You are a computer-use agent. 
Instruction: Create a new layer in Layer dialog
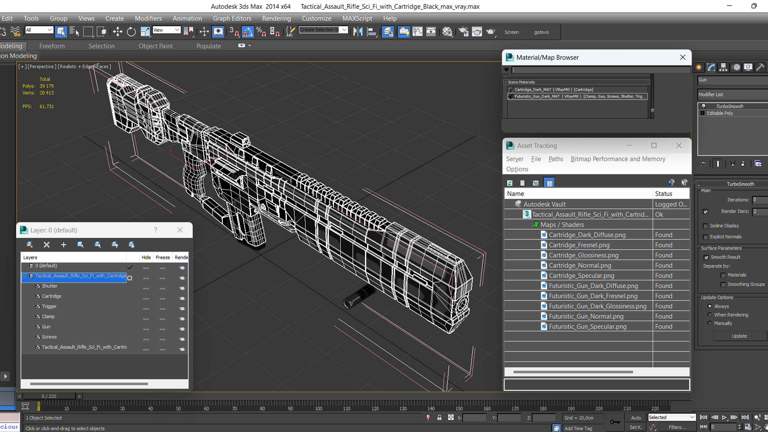[30, 244]
